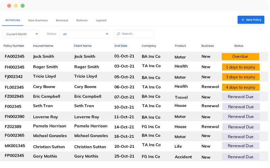Open the Current Month dropdown
This screenshot has width=270, height=168.
click(21, 34)
